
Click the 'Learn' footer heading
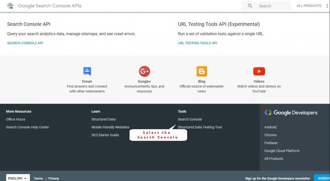(x=96, y=112)
